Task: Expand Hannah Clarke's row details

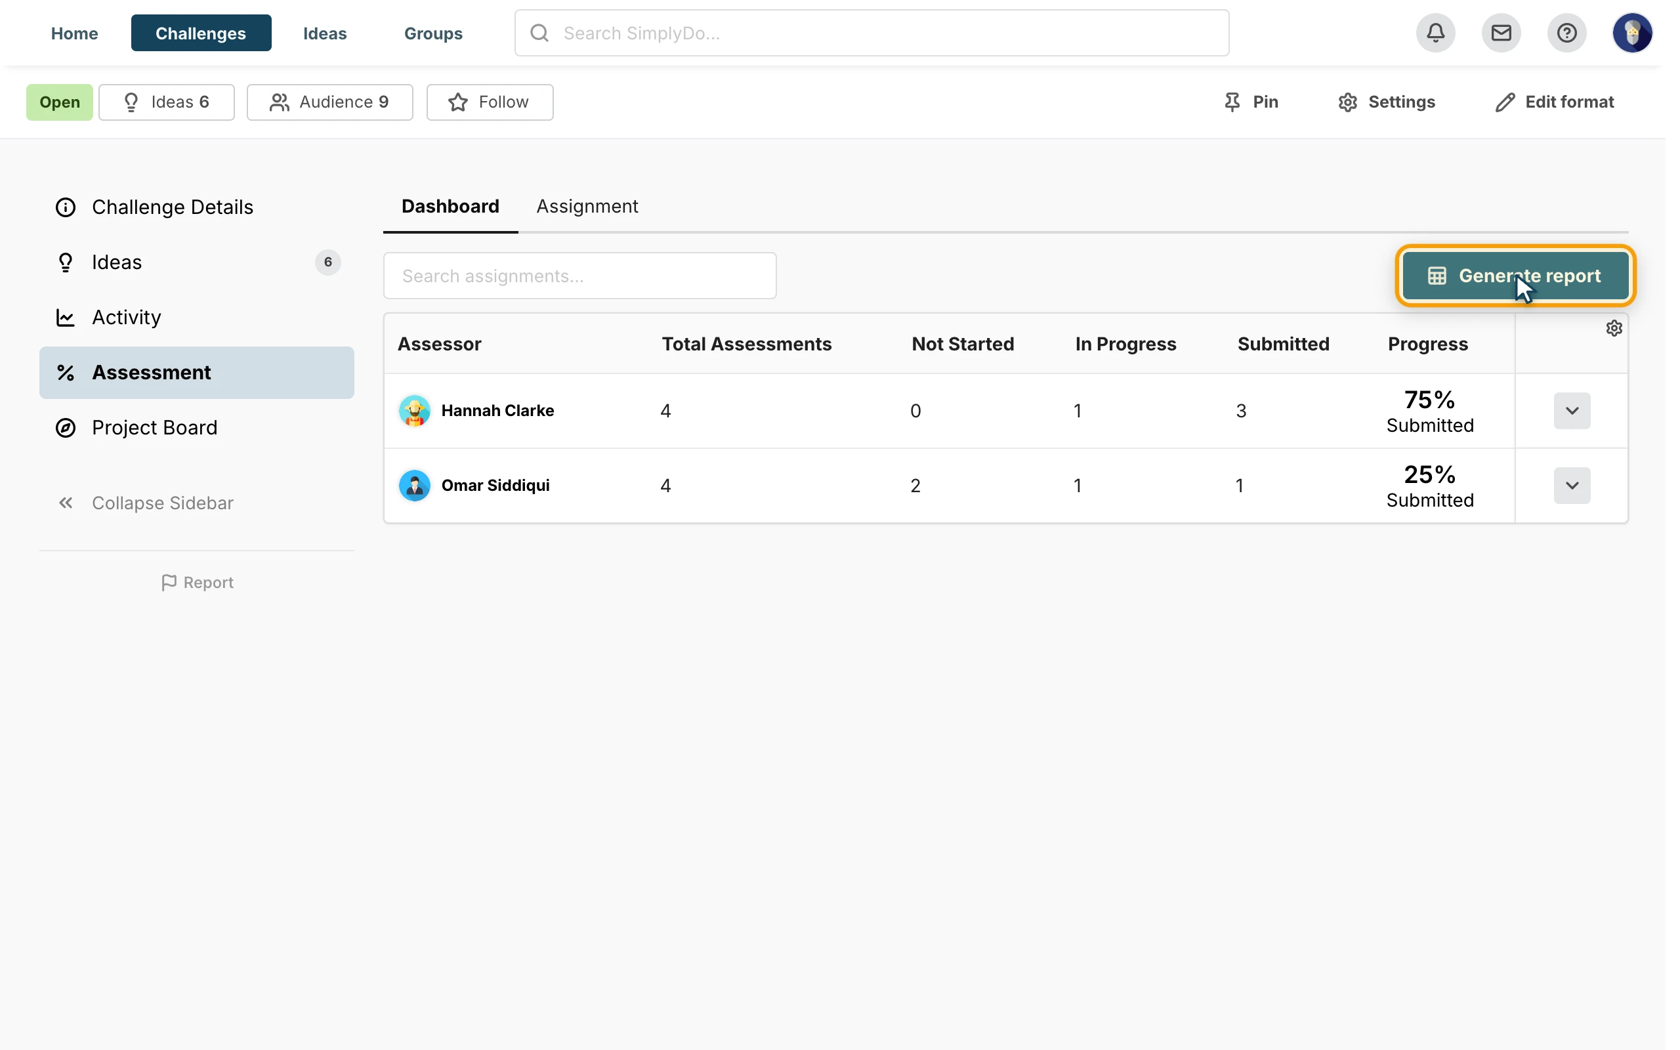Action: coord(1572,410)
